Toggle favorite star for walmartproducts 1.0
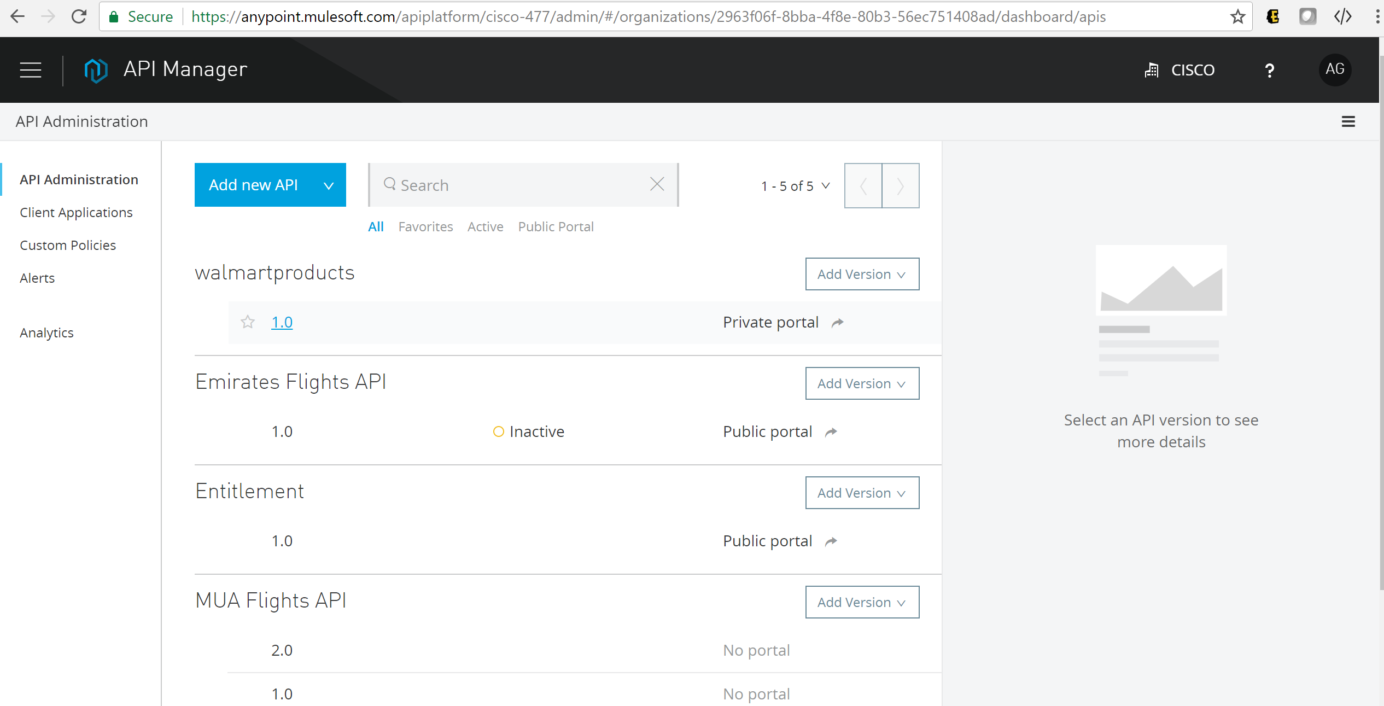Viewport: 1384px width, 706px height. pos(248,322)
